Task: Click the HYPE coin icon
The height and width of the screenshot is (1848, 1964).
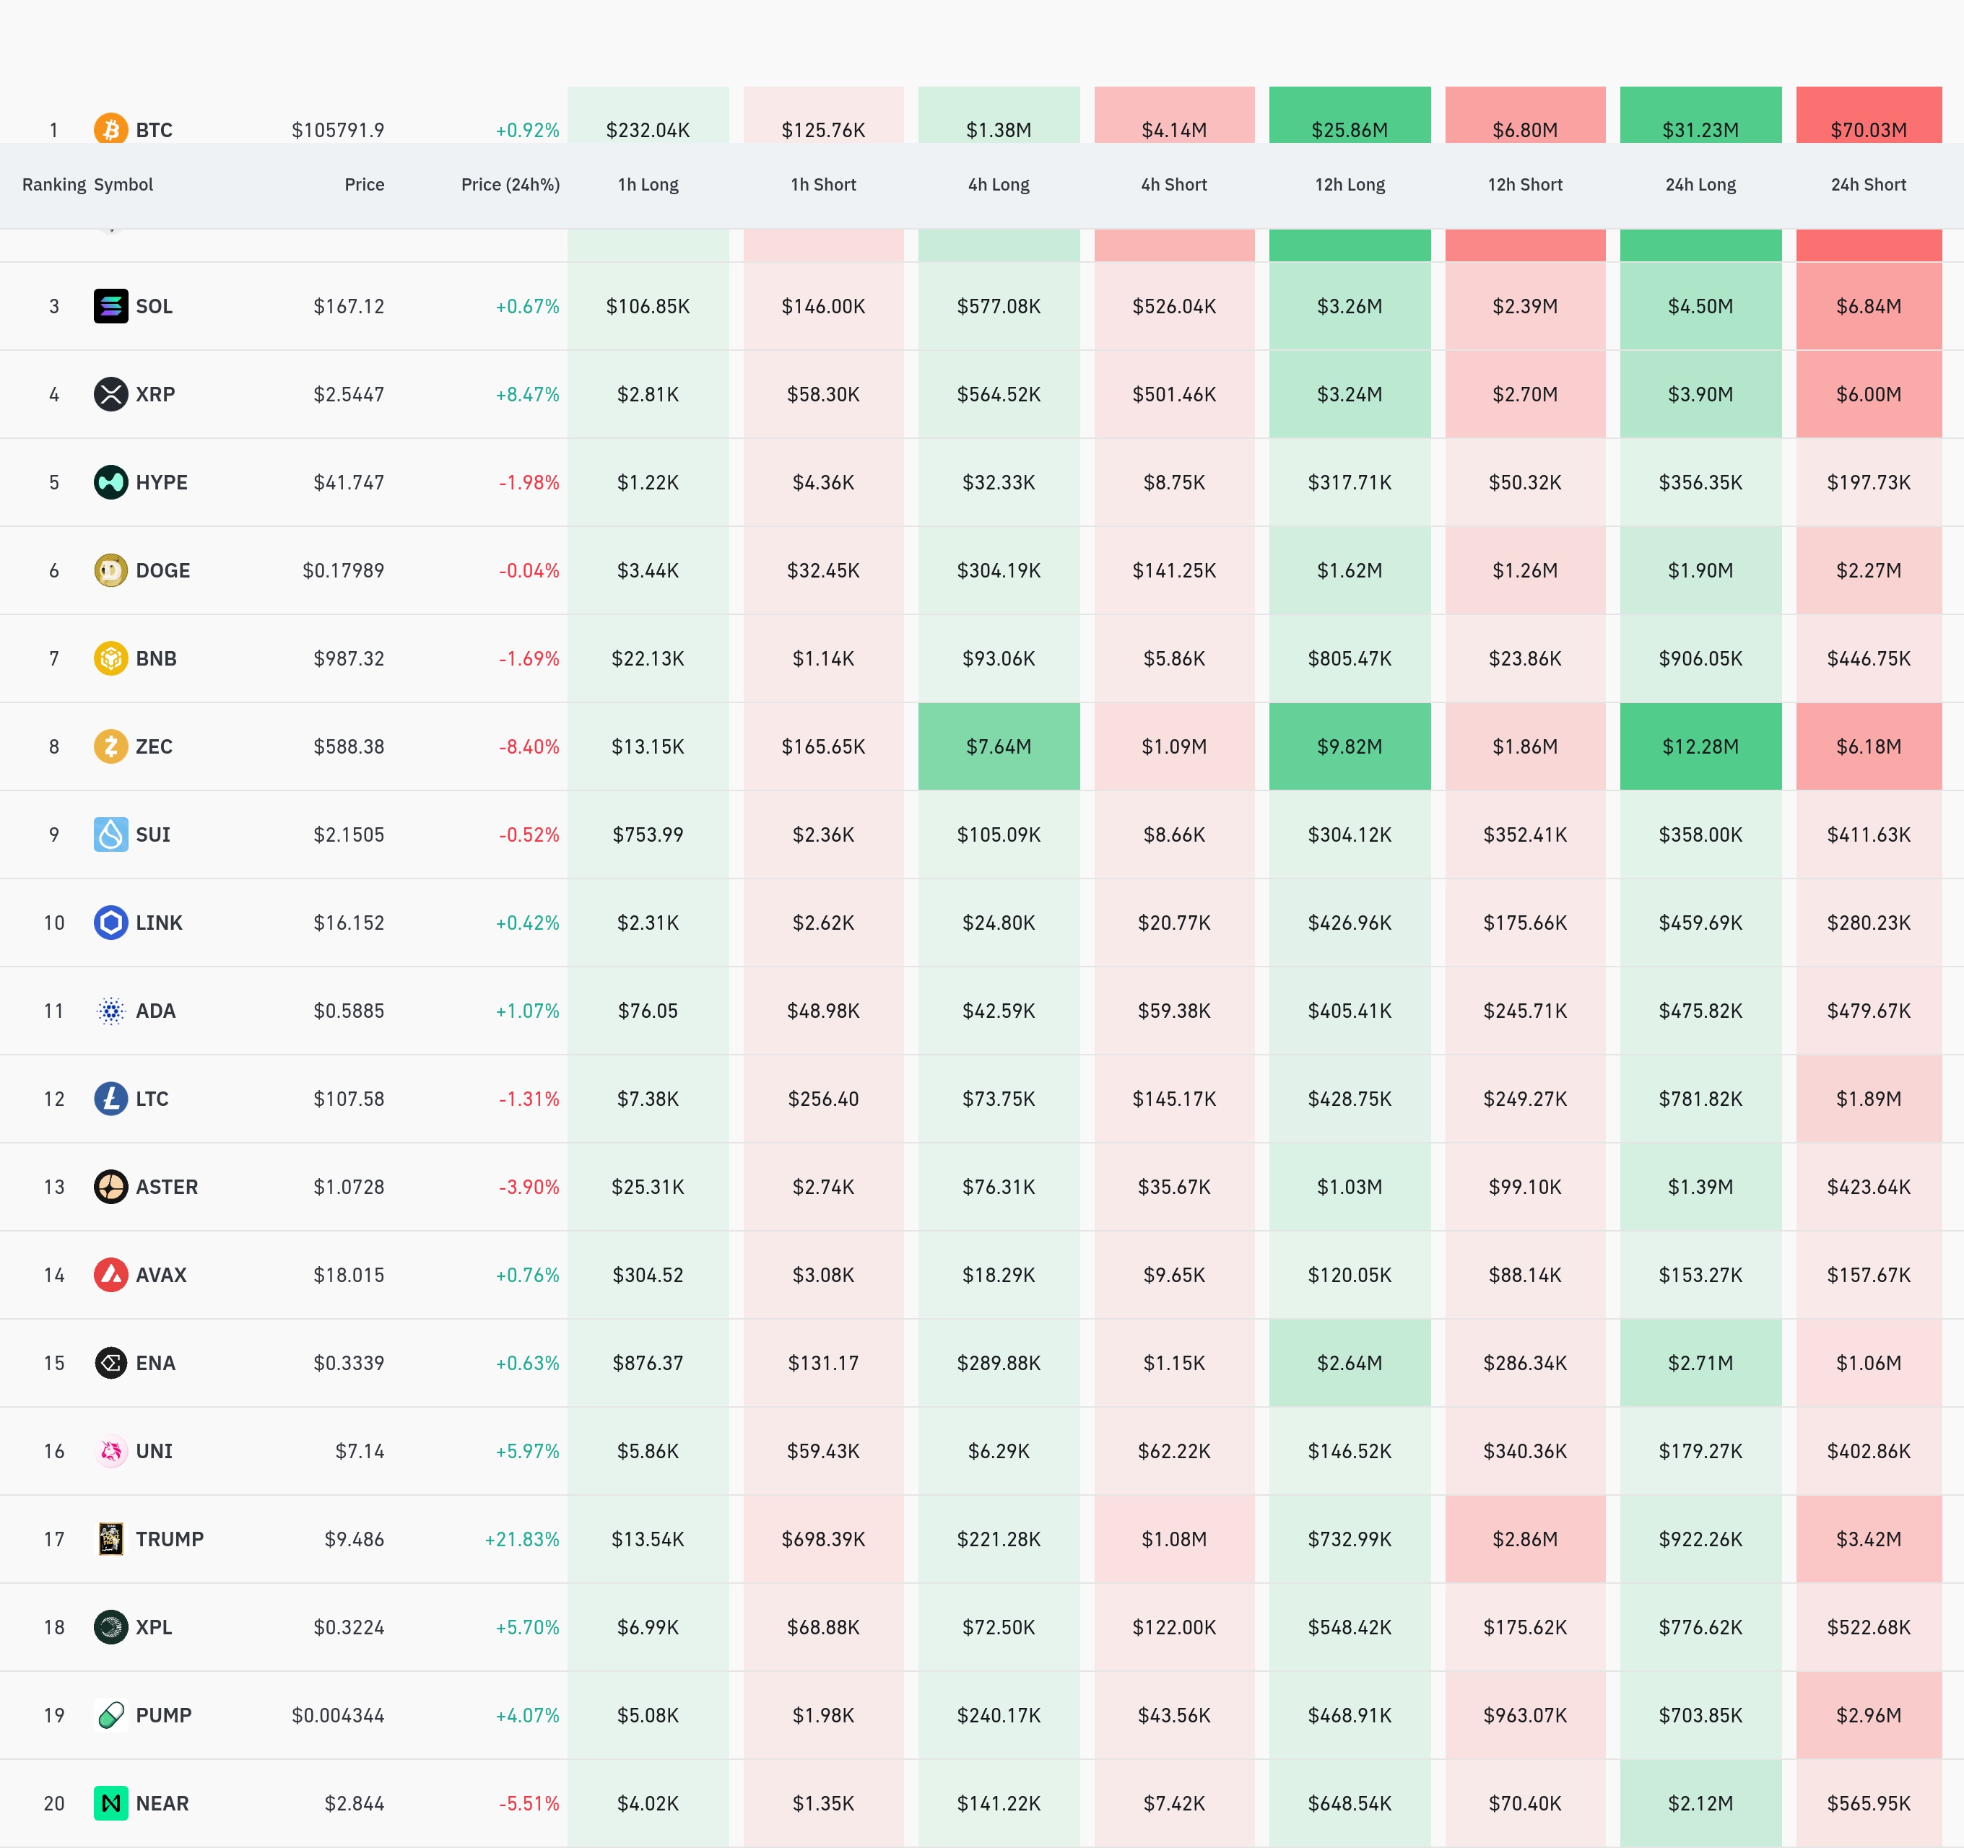Action: [110, 482]
